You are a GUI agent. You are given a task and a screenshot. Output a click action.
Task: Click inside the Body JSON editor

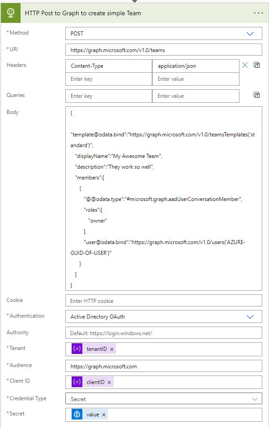(163, 198)
